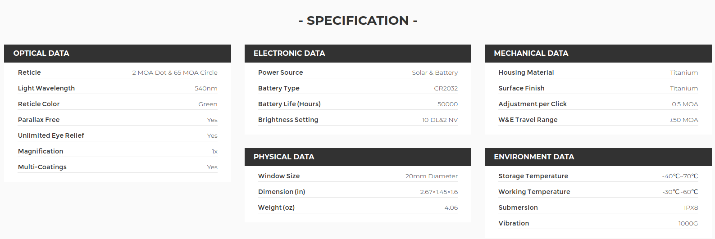Click the Adjustment per Click label
715x239 pixels.
533,104
